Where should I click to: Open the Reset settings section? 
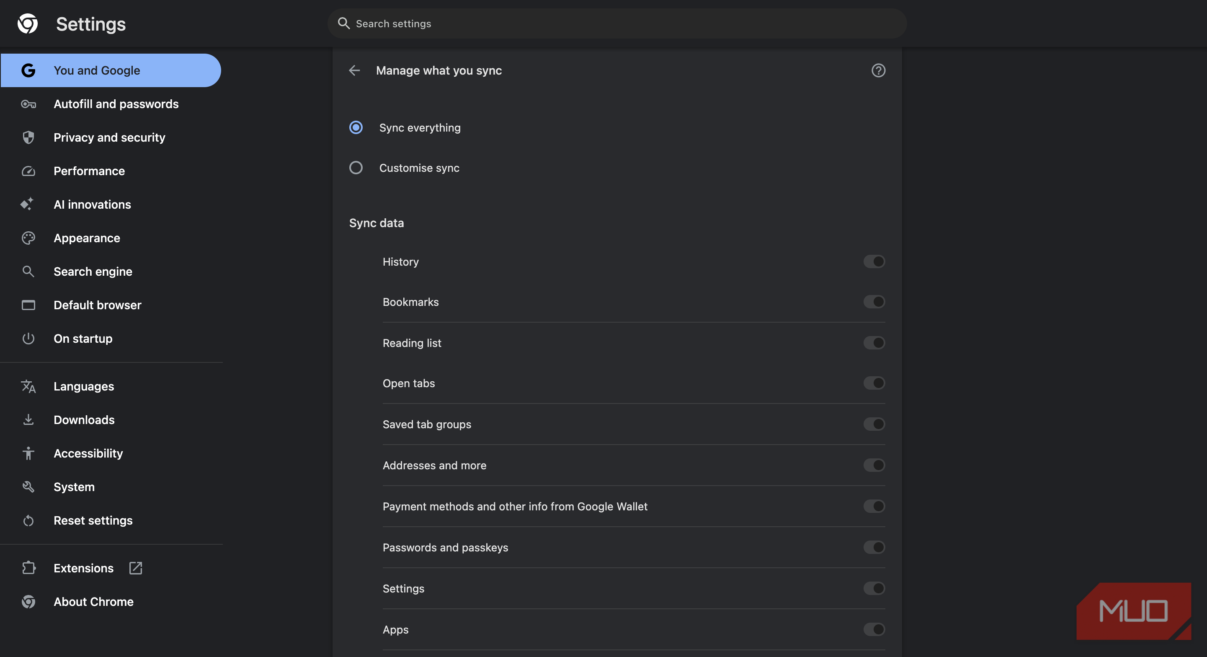93,520
